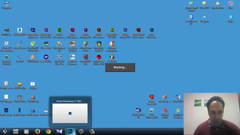This screenshot has height=135, width=240.
Task: Launch FL Studio shortcut
Action: (112, 58)
